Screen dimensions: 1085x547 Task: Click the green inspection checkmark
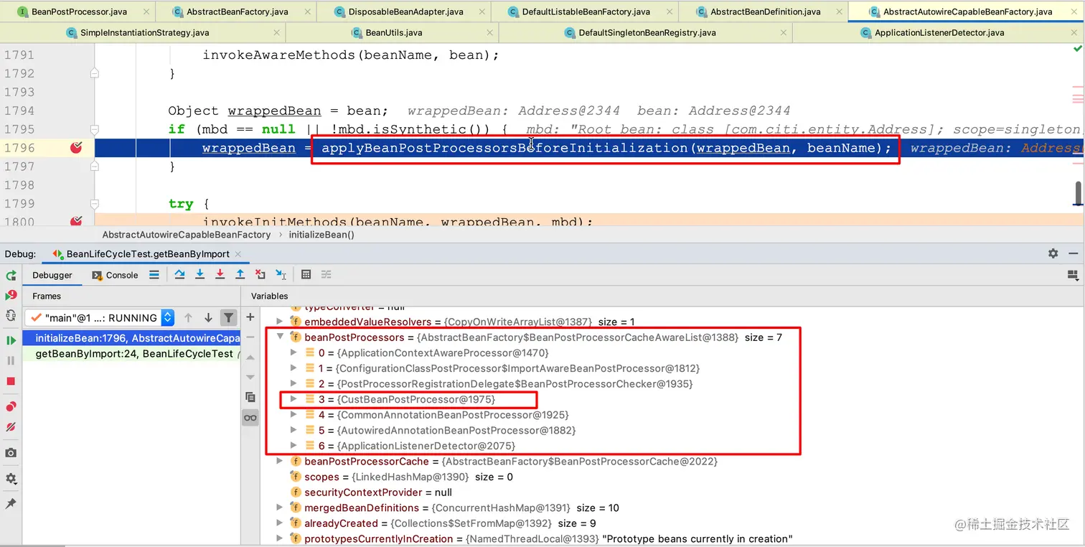pos(1077,49)
